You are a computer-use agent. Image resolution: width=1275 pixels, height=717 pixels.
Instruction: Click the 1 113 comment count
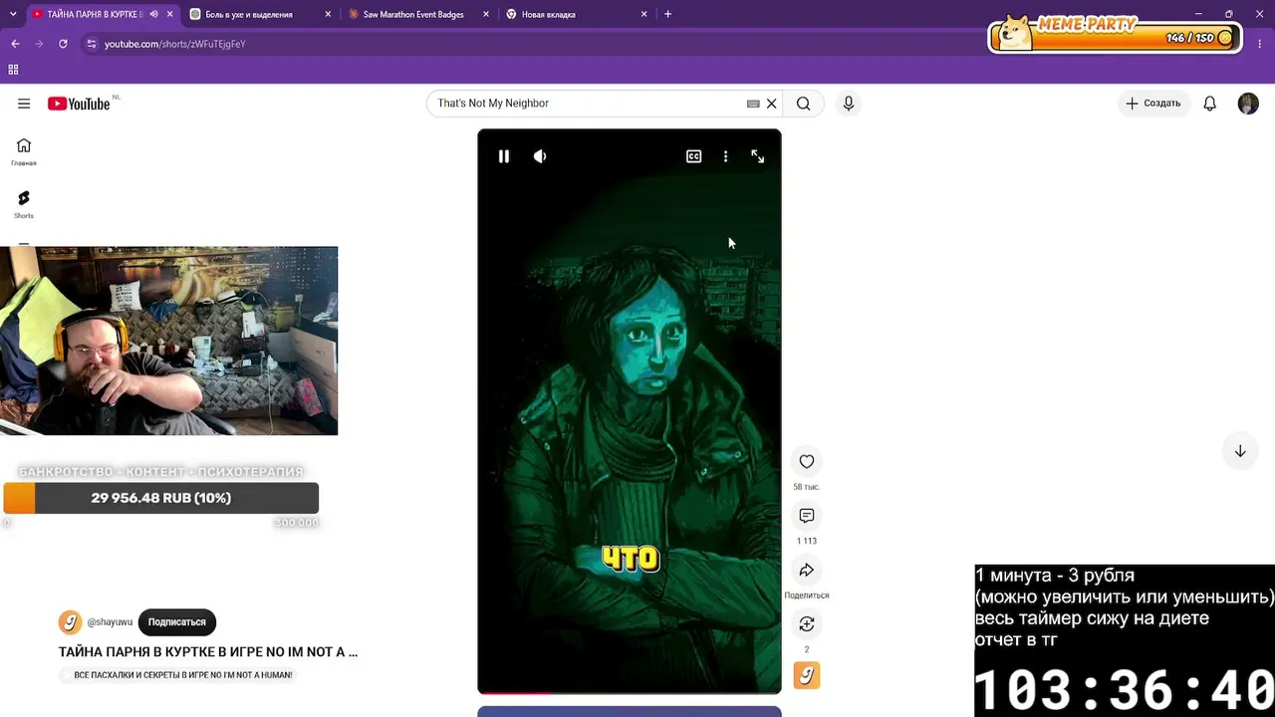click(x=807, y=541)
